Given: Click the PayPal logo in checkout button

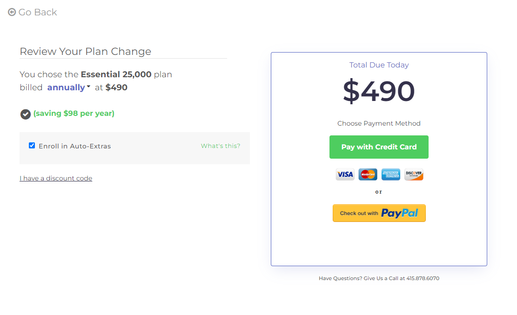Looking at the screenshot, I should [399, 213].
